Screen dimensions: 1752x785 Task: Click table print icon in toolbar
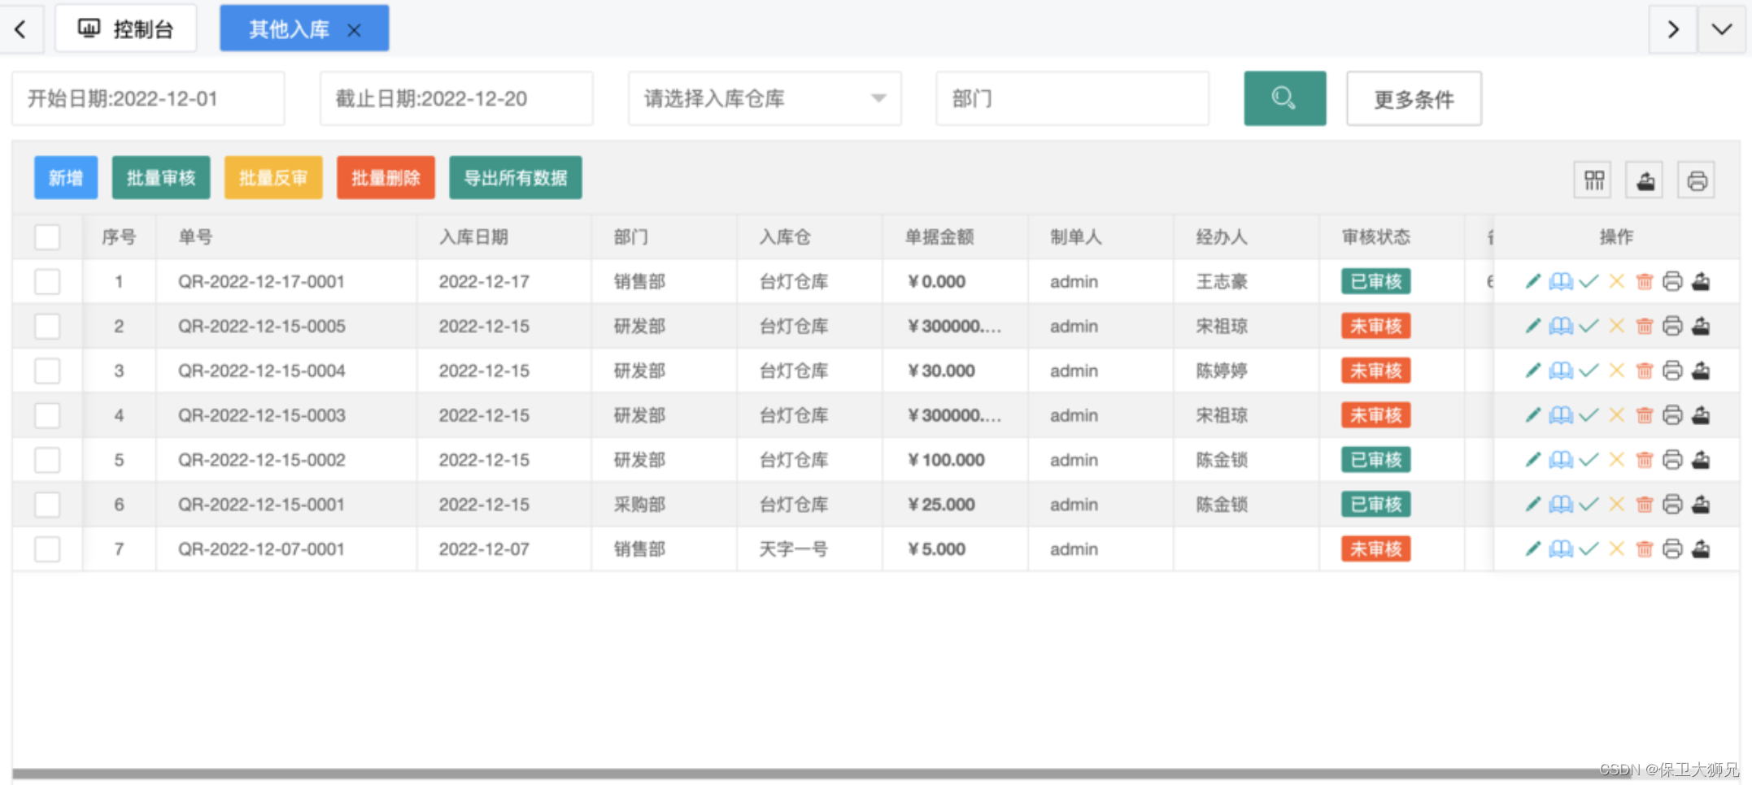1697,180
